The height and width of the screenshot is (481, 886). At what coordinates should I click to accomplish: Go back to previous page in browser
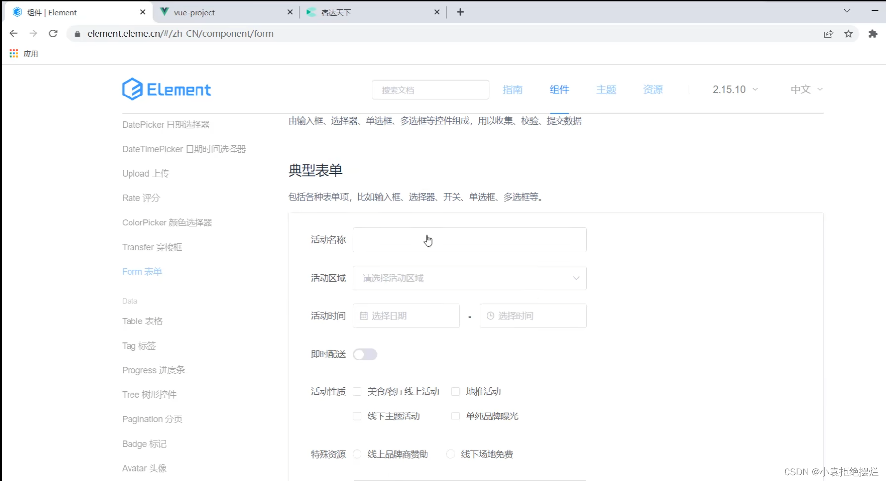pos(13,33)
